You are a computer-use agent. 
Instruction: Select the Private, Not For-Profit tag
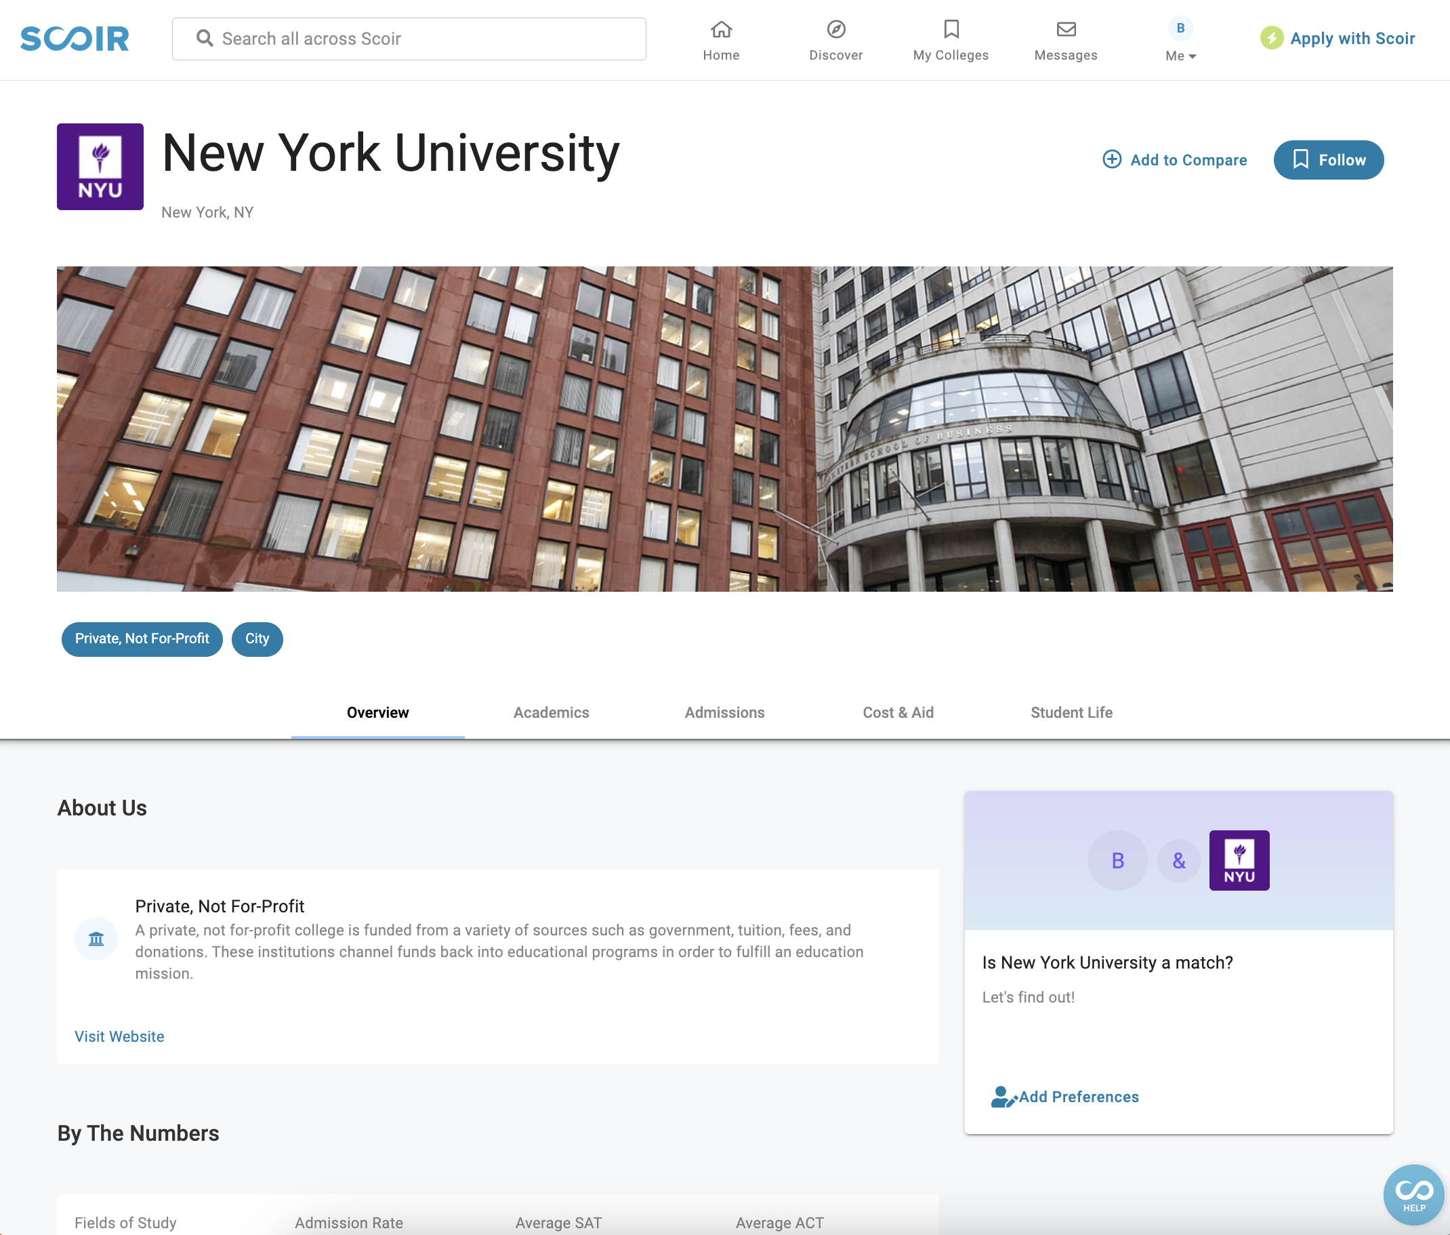(142, 639)
